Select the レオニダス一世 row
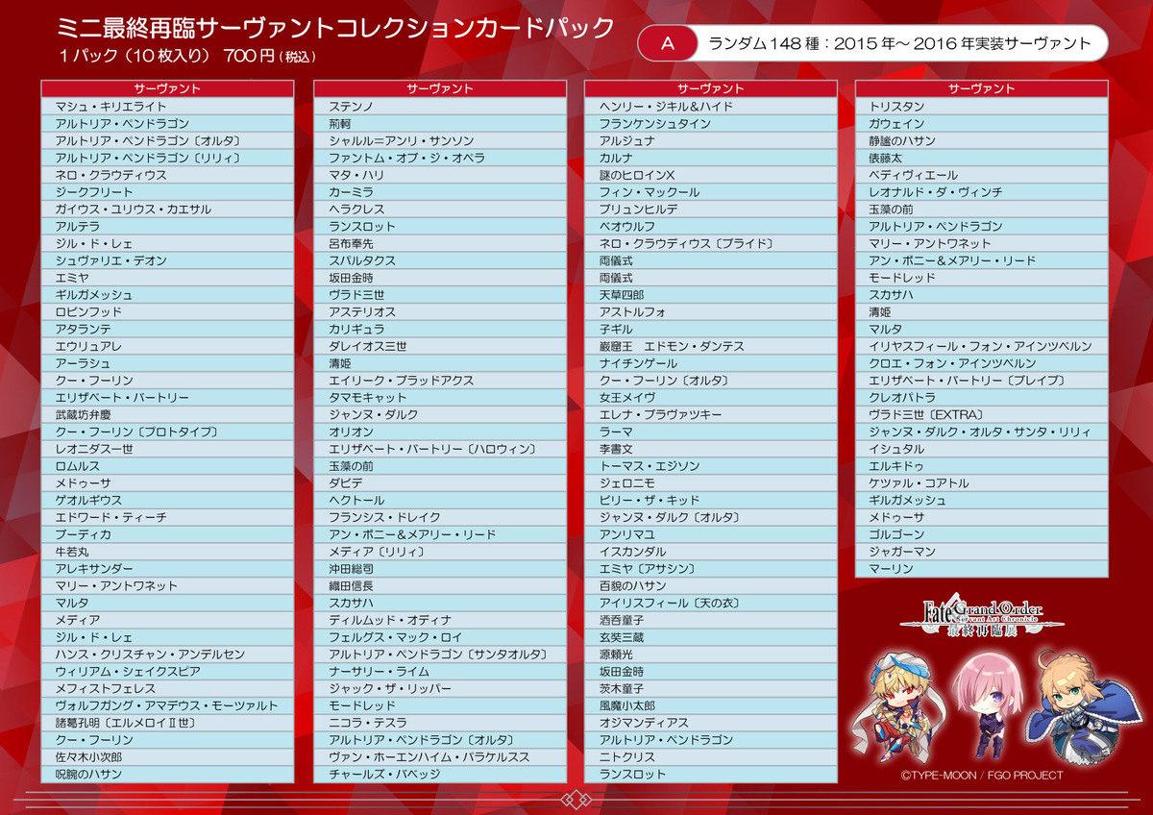The height and width of the screenshot is (815, 1153). [167, 449]
